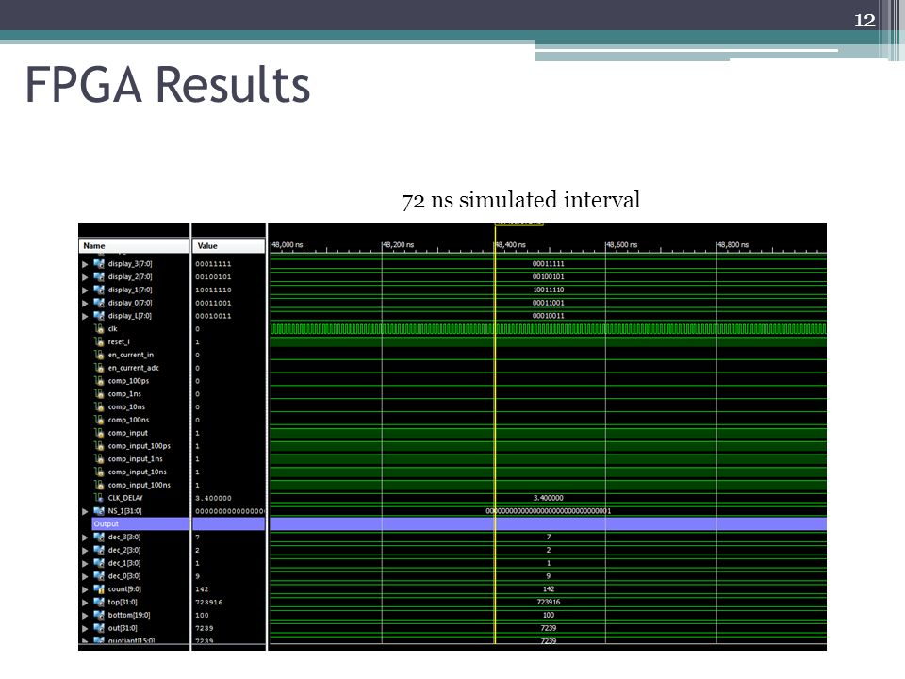
Task: Click the 7239 waveform value for out[31:0]
Action: point(549,628)
